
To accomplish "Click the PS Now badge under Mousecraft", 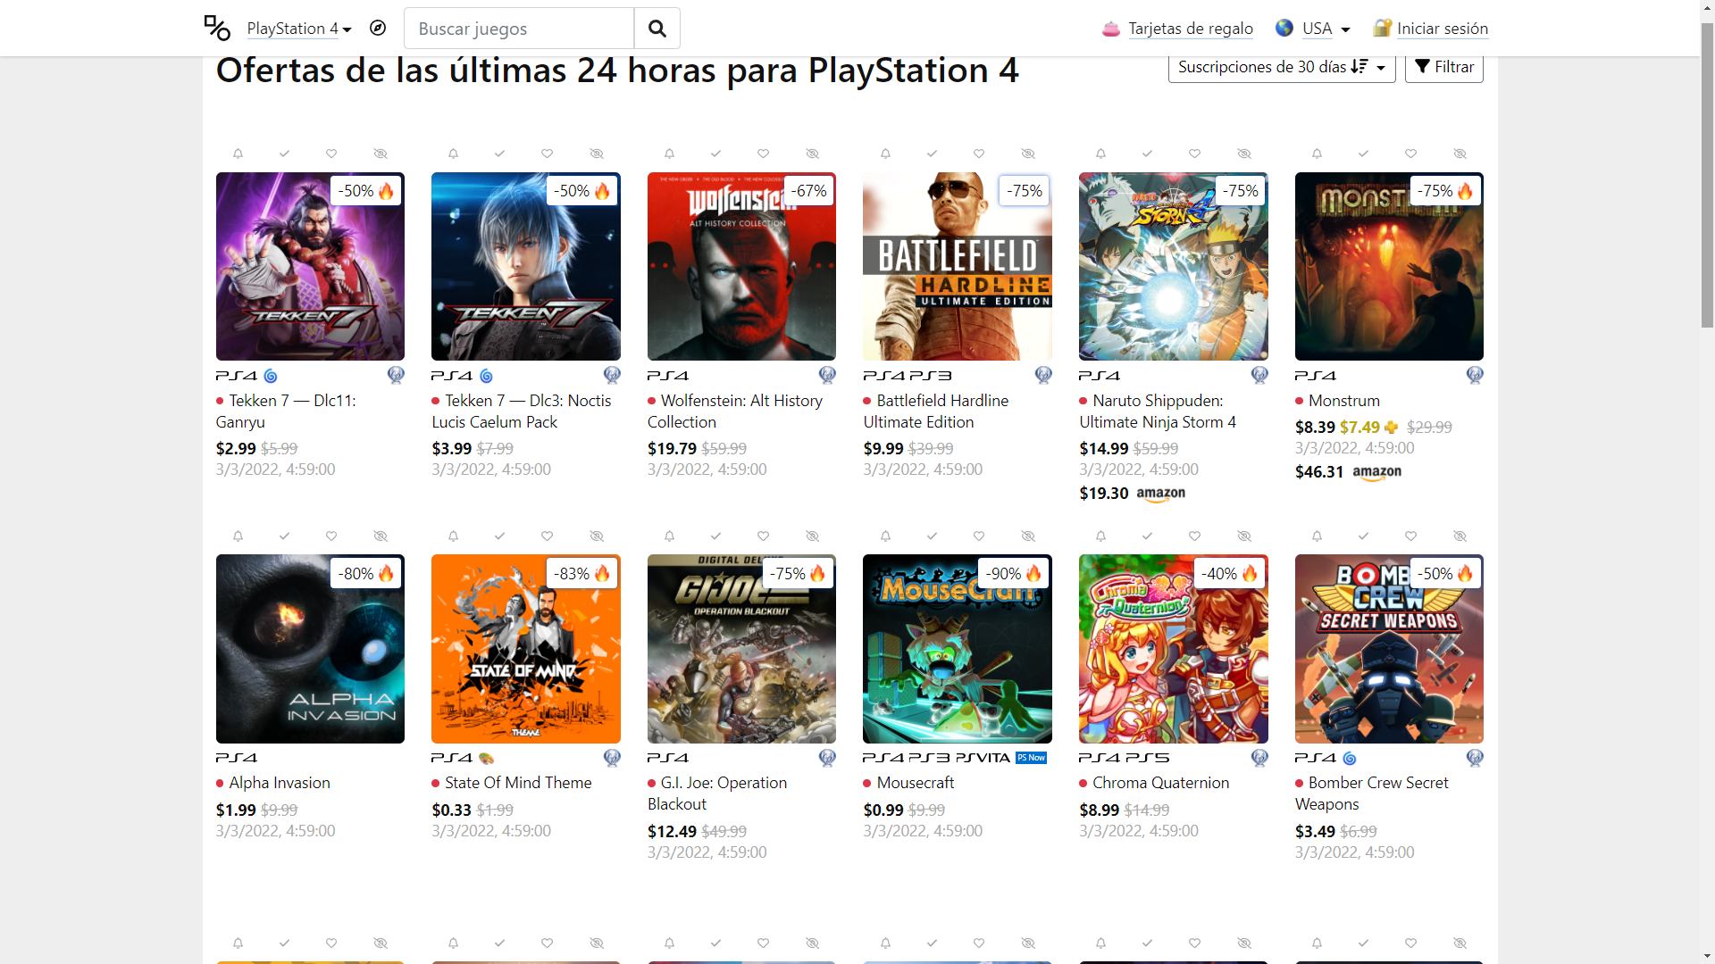I will (x=1031, y=758).
